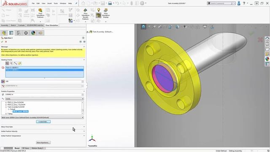Click the section view icon in viewport toolbar
The width and height of the screenshot is (270, 152).
coord(170,27)
